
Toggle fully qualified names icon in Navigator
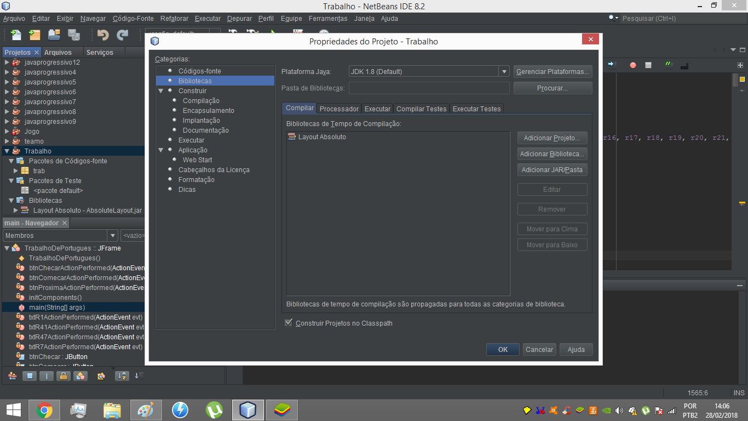pos(101,376)
